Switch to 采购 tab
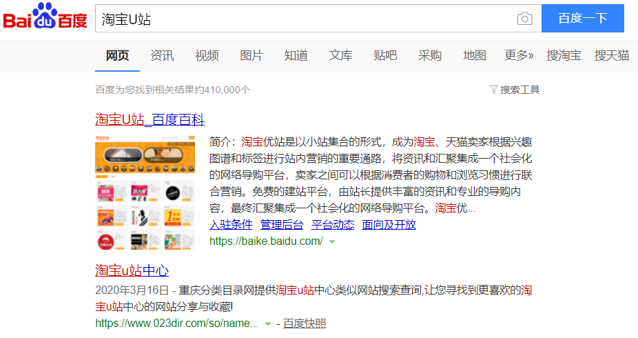 point(430,55)
